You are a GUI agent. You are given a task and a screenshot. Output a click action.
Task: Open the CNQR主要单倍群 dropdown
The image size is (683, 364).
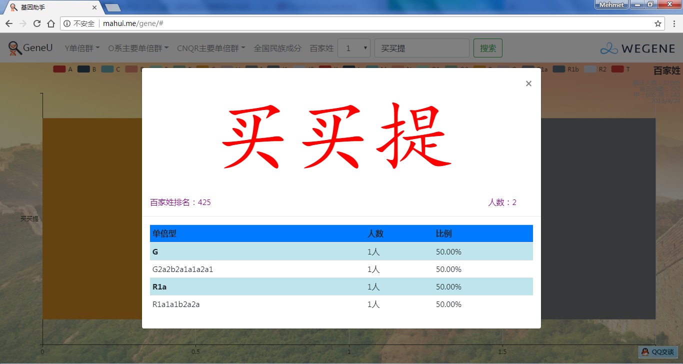click(211, 48)
